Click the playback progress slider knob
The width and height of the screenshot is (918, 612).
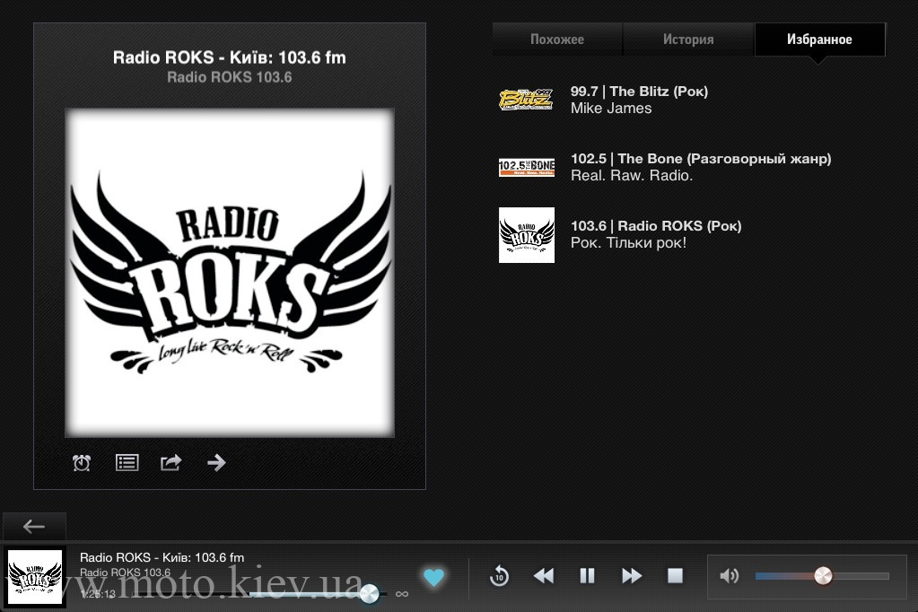coord(369,594)
